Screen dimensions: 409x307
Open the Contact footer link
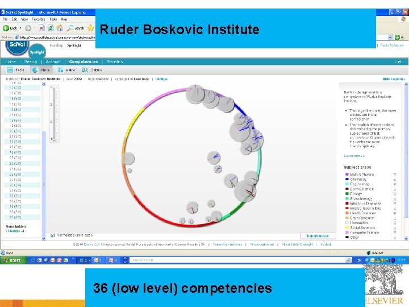[326, 244]
